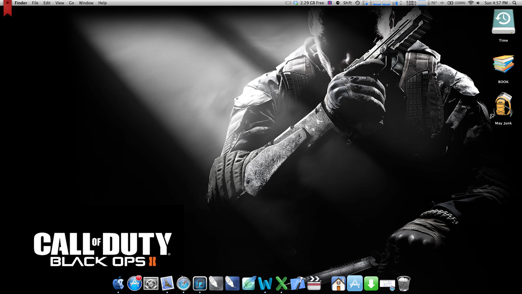Open Downloads green arrow stack in Dock
522x294 pixels.
click(371, 283)
